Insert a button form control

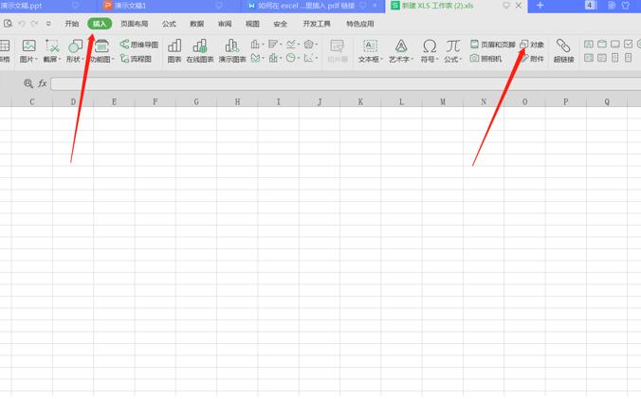click(x=614, y=45)
